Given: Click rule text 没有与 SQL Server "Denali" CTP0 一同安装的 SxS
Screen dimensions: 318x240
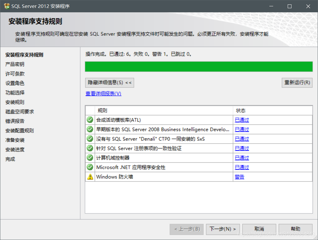Looking at the screenshot, I should click(x=150, y=139).
